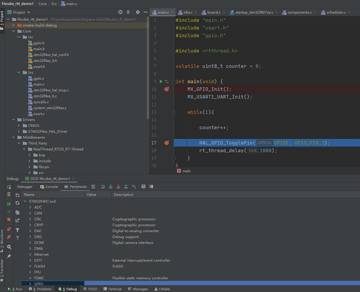Open the Console tab in debug panel
360x292 pixels.
coord(49,187)
